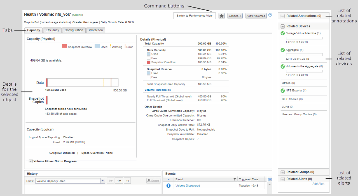The image size is (358, 196).
Task: Click the Volume Discovered info icon
Action: pyautogui.click(x=169, y=186)
